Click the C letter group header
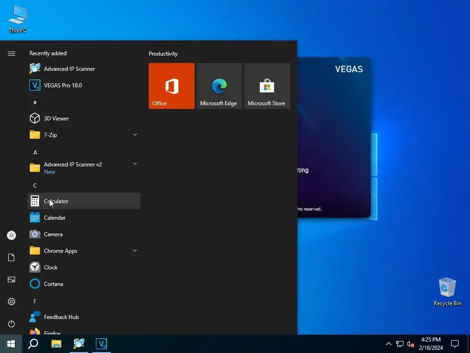The height and width of the screenshot is (353, 470). click(35, 186)
